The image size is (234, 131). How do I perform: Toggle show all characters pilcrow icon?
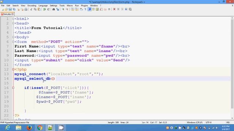(x=85, y=9)
